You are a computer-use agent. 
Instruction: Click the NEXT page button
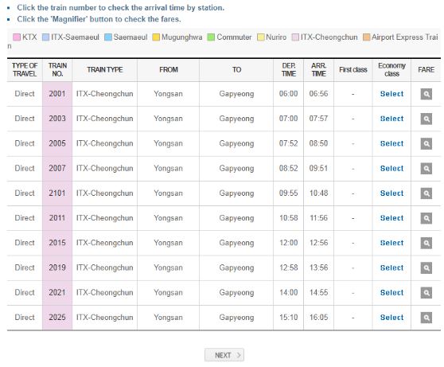(x=224, y=355)
